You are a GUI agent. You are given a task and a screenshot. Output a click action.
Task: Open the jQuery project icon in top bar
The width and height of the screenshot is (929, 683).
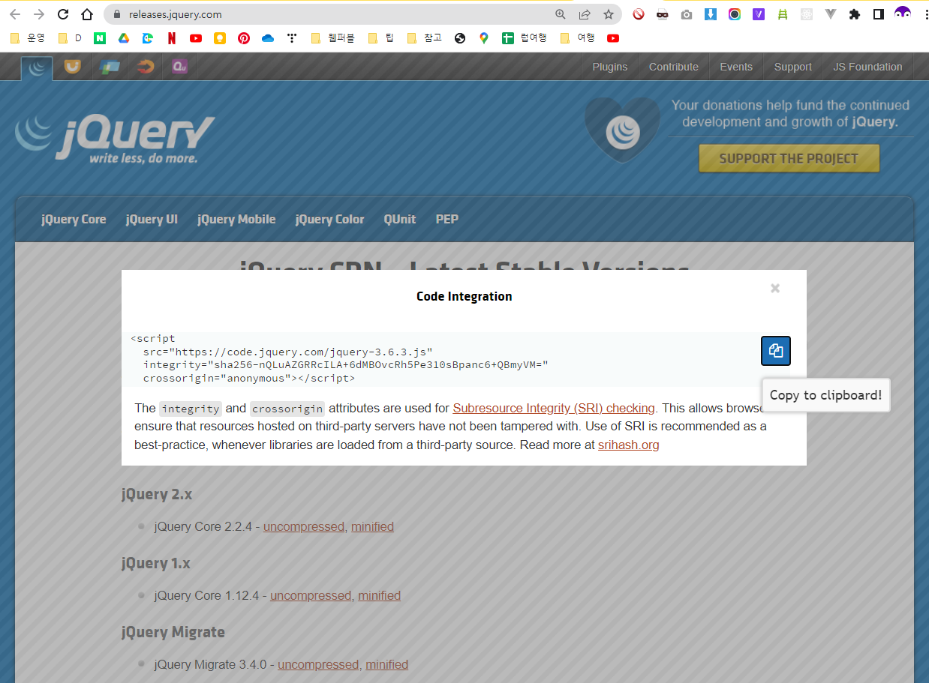point(37,67)
